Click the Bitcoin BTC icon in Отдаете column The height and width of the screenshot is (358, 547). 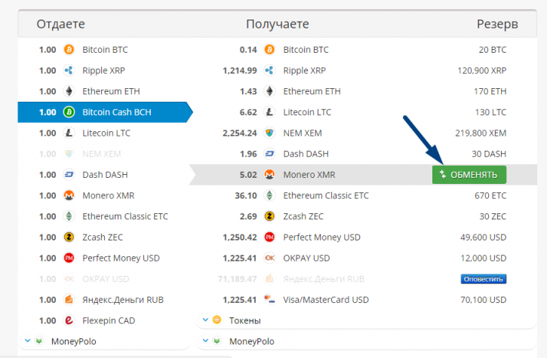[x=69, y=50]
